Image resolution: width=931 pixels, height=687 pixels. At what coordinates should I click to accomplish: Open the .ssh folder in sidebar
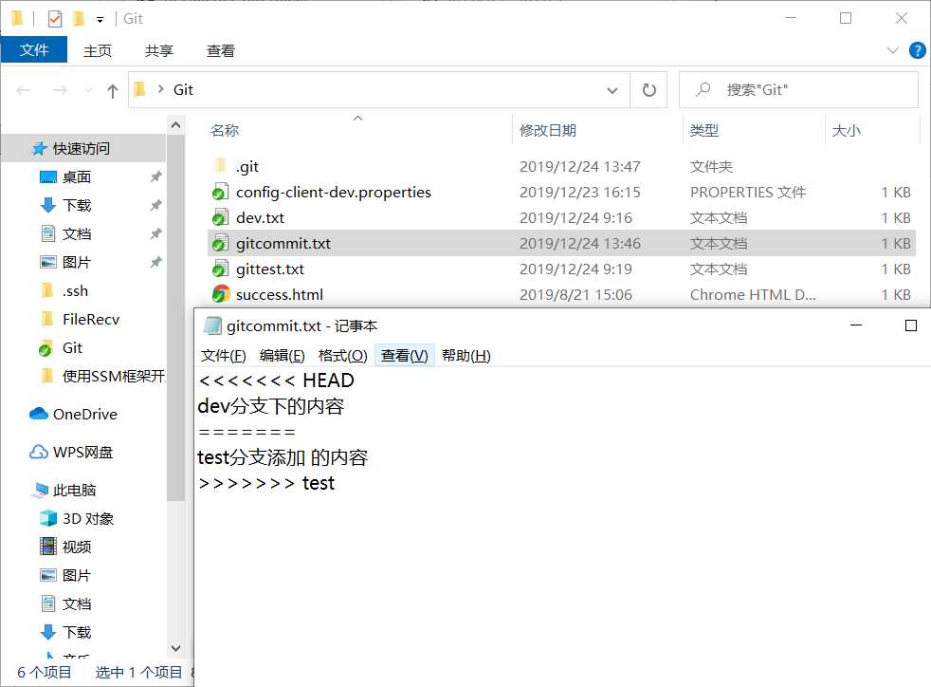pos(75,291)
